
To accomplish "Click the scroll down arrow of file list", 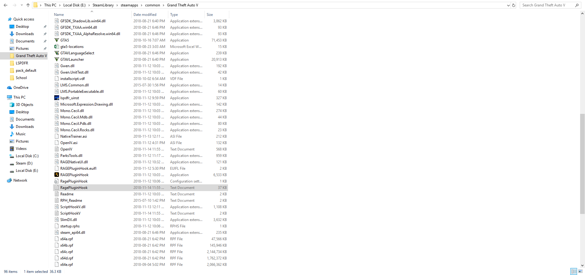I will (582, 266).
